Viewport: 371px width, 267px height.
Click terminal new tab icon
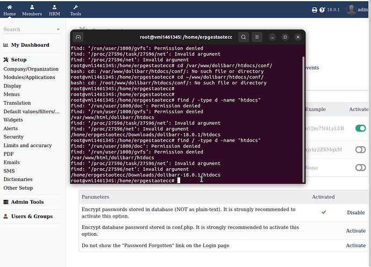point(79,37)
